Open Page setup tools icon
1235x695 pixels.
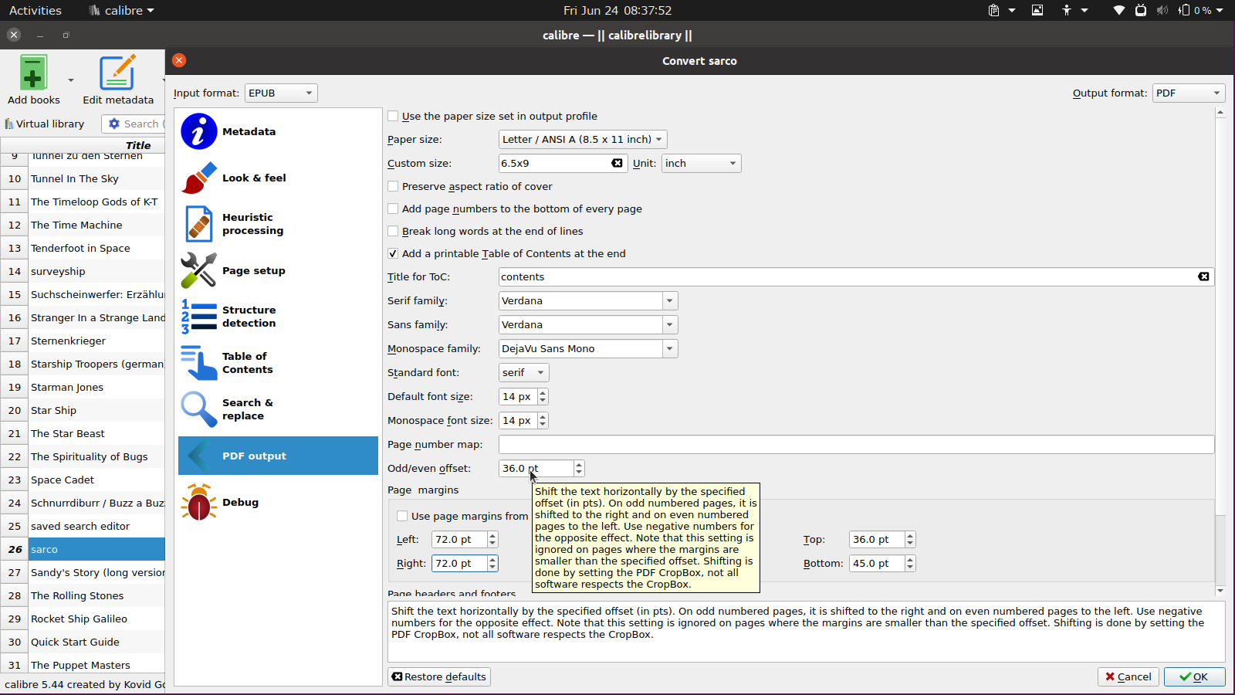point(198,270)
